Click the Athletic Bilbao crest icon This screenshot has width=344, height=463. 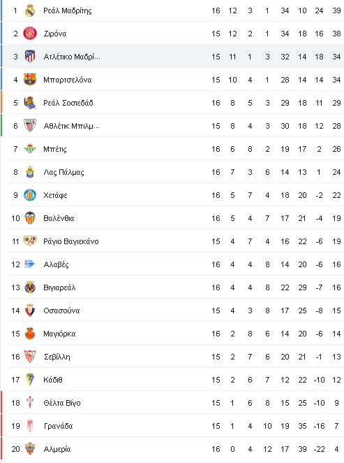30,125
